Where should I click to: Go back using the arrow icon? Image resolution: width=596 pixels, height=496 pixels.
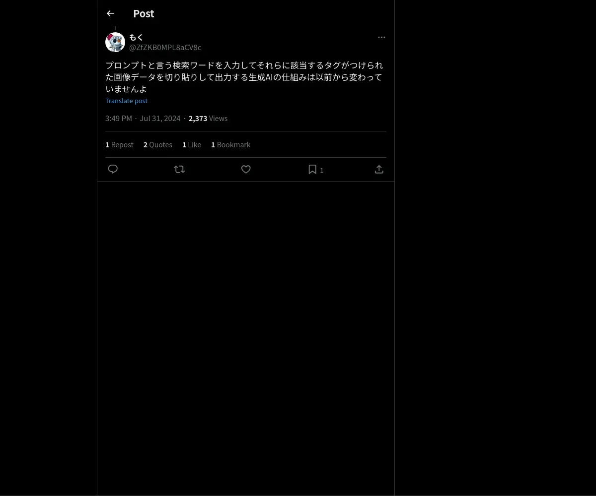(x=110, y=13)
